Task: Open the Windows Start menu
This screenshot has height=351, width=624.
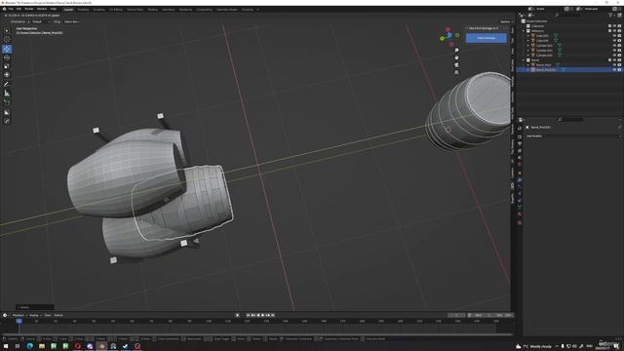Action: click(6, 346)
